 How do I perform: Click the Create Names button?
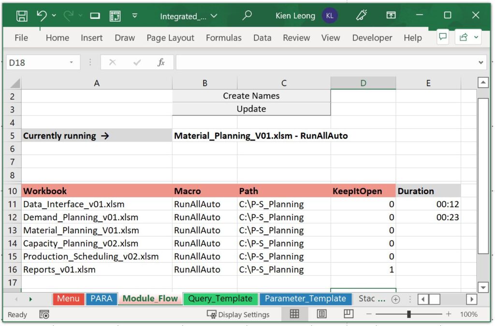251,96
